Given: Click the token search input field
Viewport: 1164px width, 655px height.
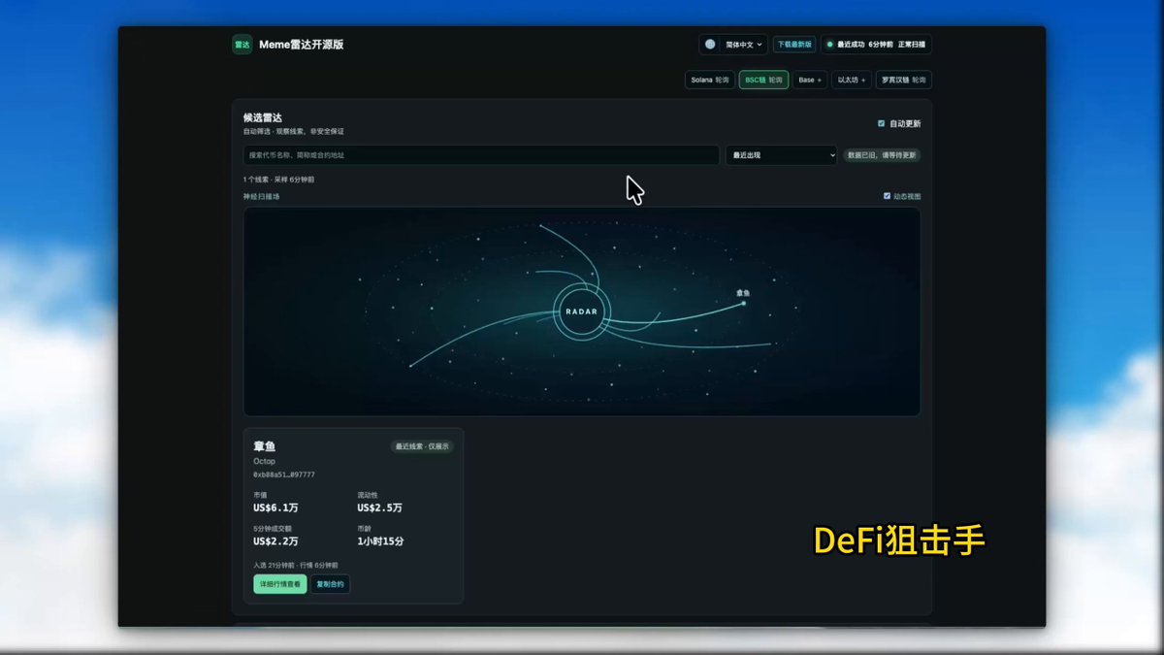Looking at the screenshot, I should click(481, 155).
